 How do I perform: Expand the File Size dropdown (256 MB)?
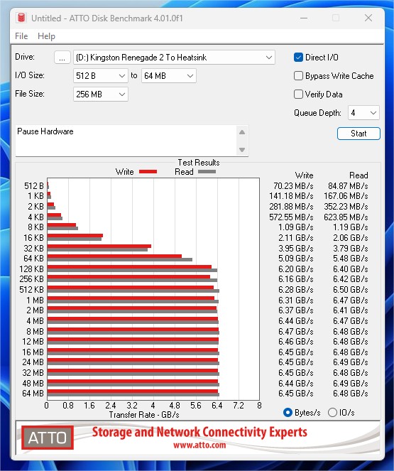coord(101,94)
